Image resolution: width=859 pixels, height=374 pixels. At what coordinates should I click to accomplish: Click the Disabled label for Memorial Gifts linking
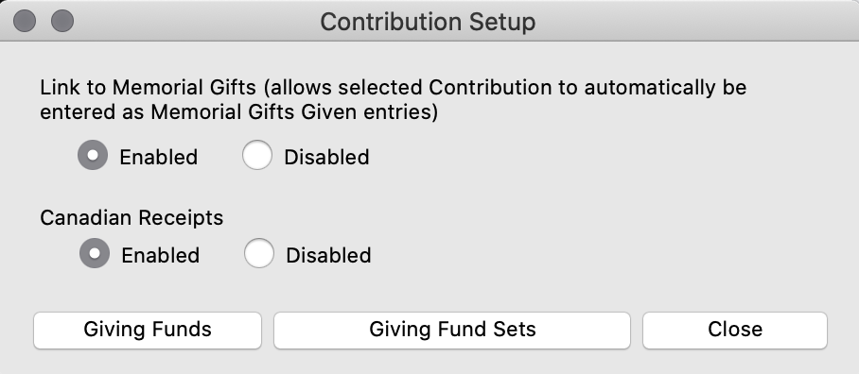coord(326,158)
